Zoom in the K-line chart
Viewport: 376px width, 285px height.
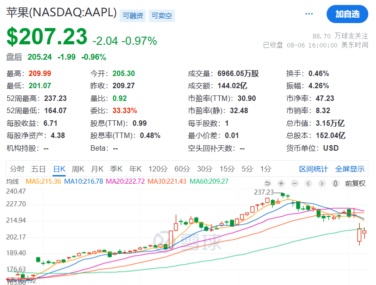click(x=281, y=183)
